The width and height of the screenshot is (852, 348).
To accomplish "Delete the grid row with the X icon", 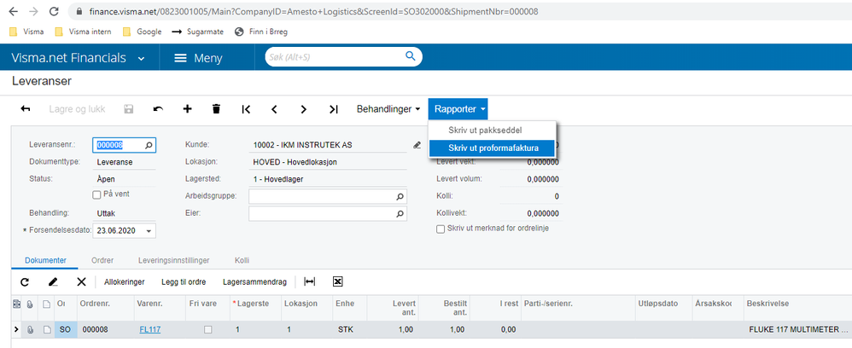I will [x=81, y=281].
